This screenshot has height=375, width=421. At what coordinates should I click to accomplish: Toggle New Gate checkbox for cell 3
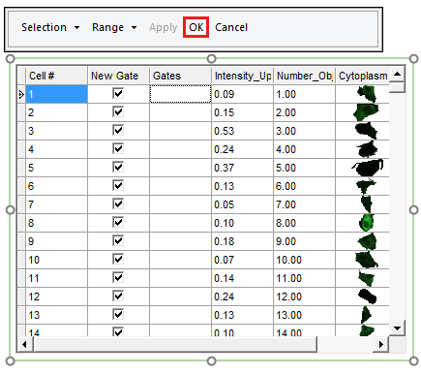118,131
